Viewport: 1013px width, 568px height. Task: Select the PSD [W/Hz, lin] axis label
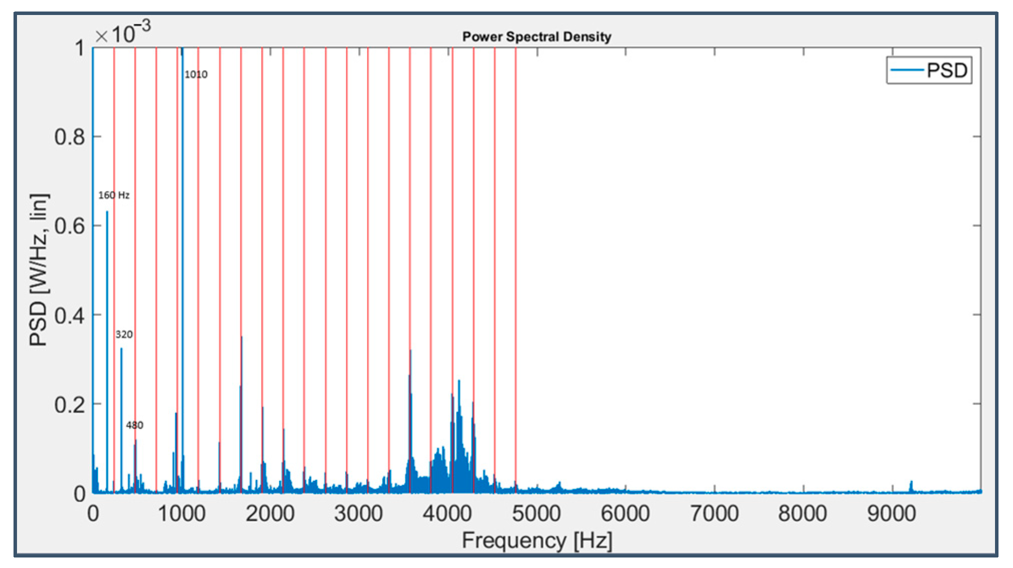(39, 270)
